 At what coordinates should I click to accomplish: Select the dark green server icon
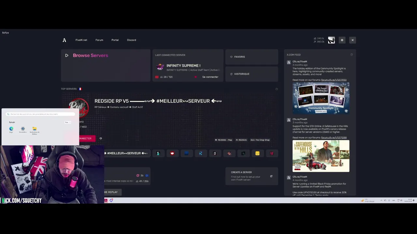pyautogui.click(x=243, y=153)
